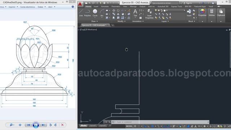Toggle MODEL space button in status bar
The height and width of the screenshot is (130, 231).
(129, 126)
